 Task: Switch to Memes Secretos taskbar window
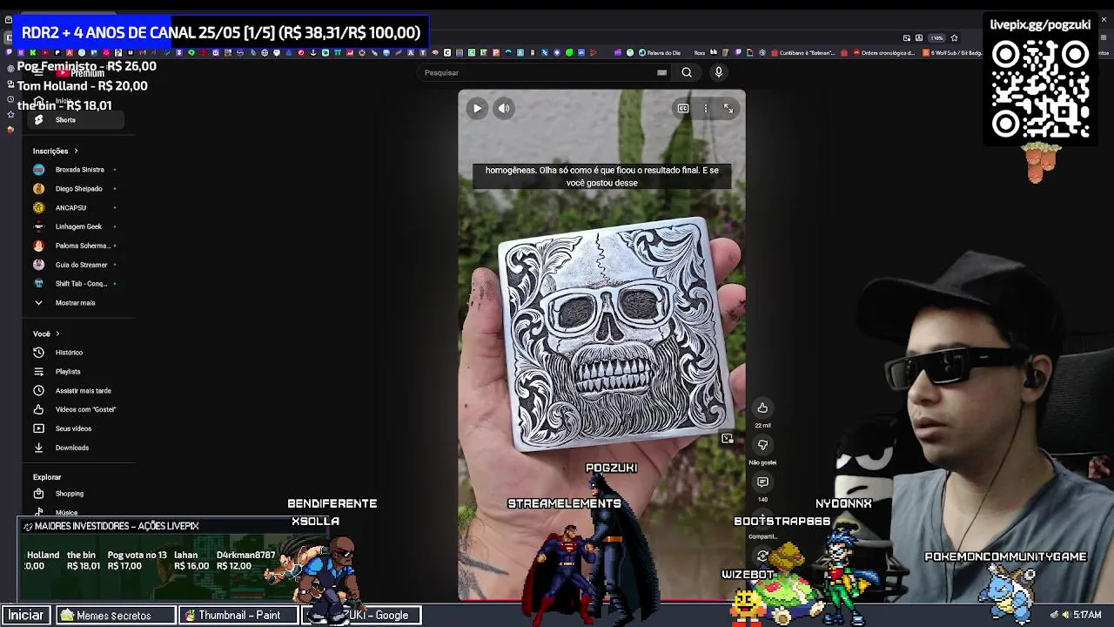(115, 615)
